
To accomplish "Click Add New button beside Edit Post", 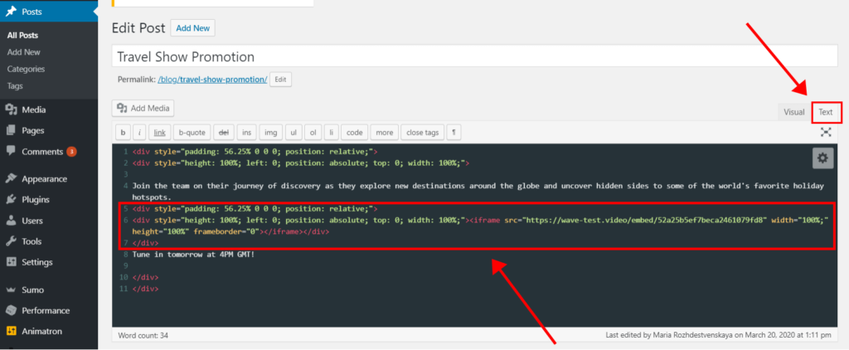I will (192, 28).
